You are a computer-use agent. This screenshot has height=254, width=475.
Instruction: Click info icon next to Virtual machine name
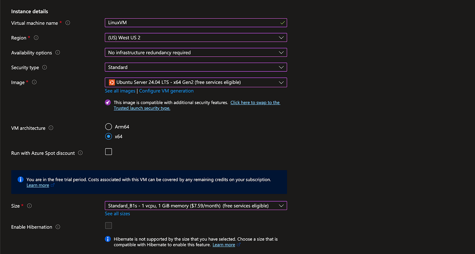point(68,23)
